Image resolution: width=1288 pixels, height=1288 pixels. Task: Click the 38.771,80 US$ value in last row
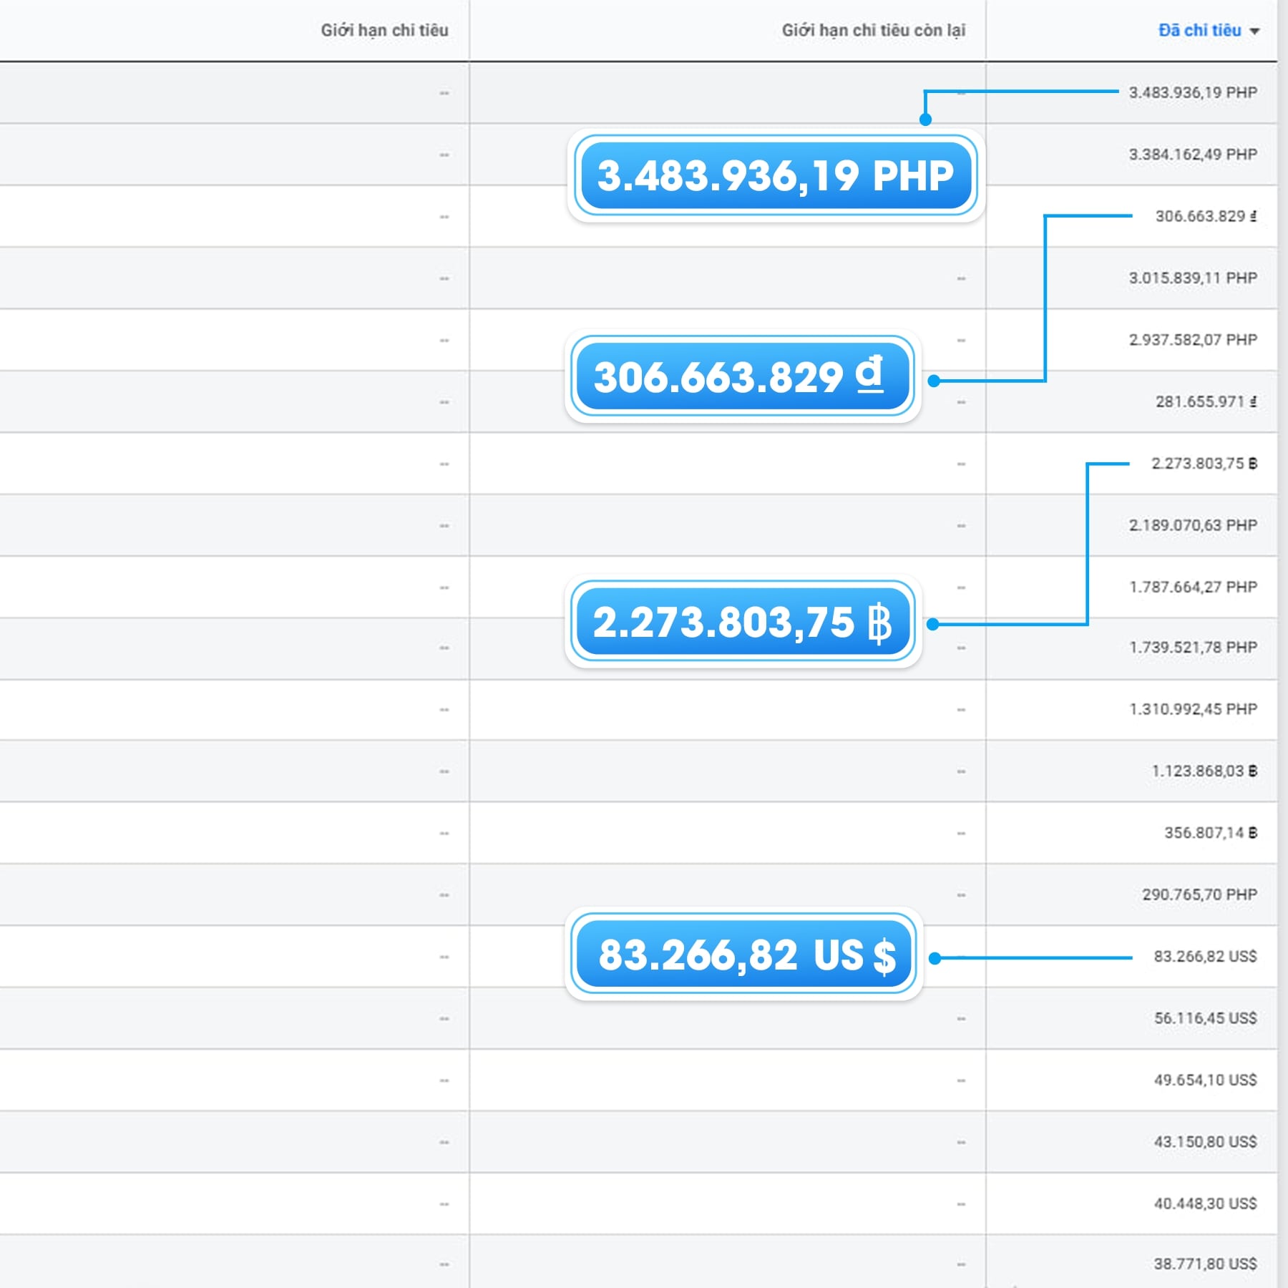[1205, 1264]
